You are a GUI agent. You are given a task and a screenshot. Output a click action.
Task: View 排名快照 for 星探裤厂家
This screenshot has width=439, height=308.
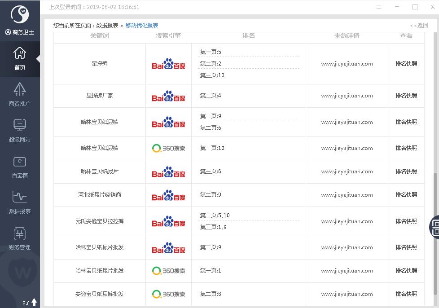[406, 96]
